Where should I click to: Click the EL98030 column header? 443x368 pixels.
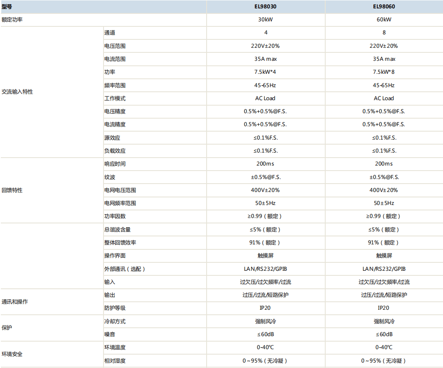pos(265,7)
